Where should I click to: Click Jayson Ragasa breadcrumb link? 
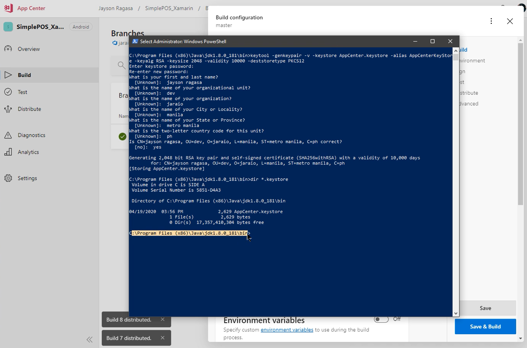115,8
